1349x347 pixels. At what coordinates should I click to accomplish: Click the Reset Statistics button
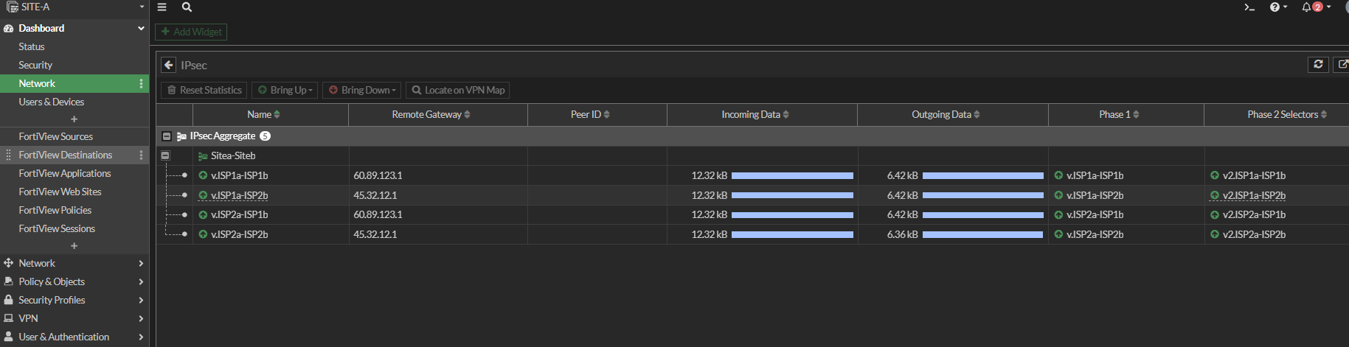coord(204,90)
